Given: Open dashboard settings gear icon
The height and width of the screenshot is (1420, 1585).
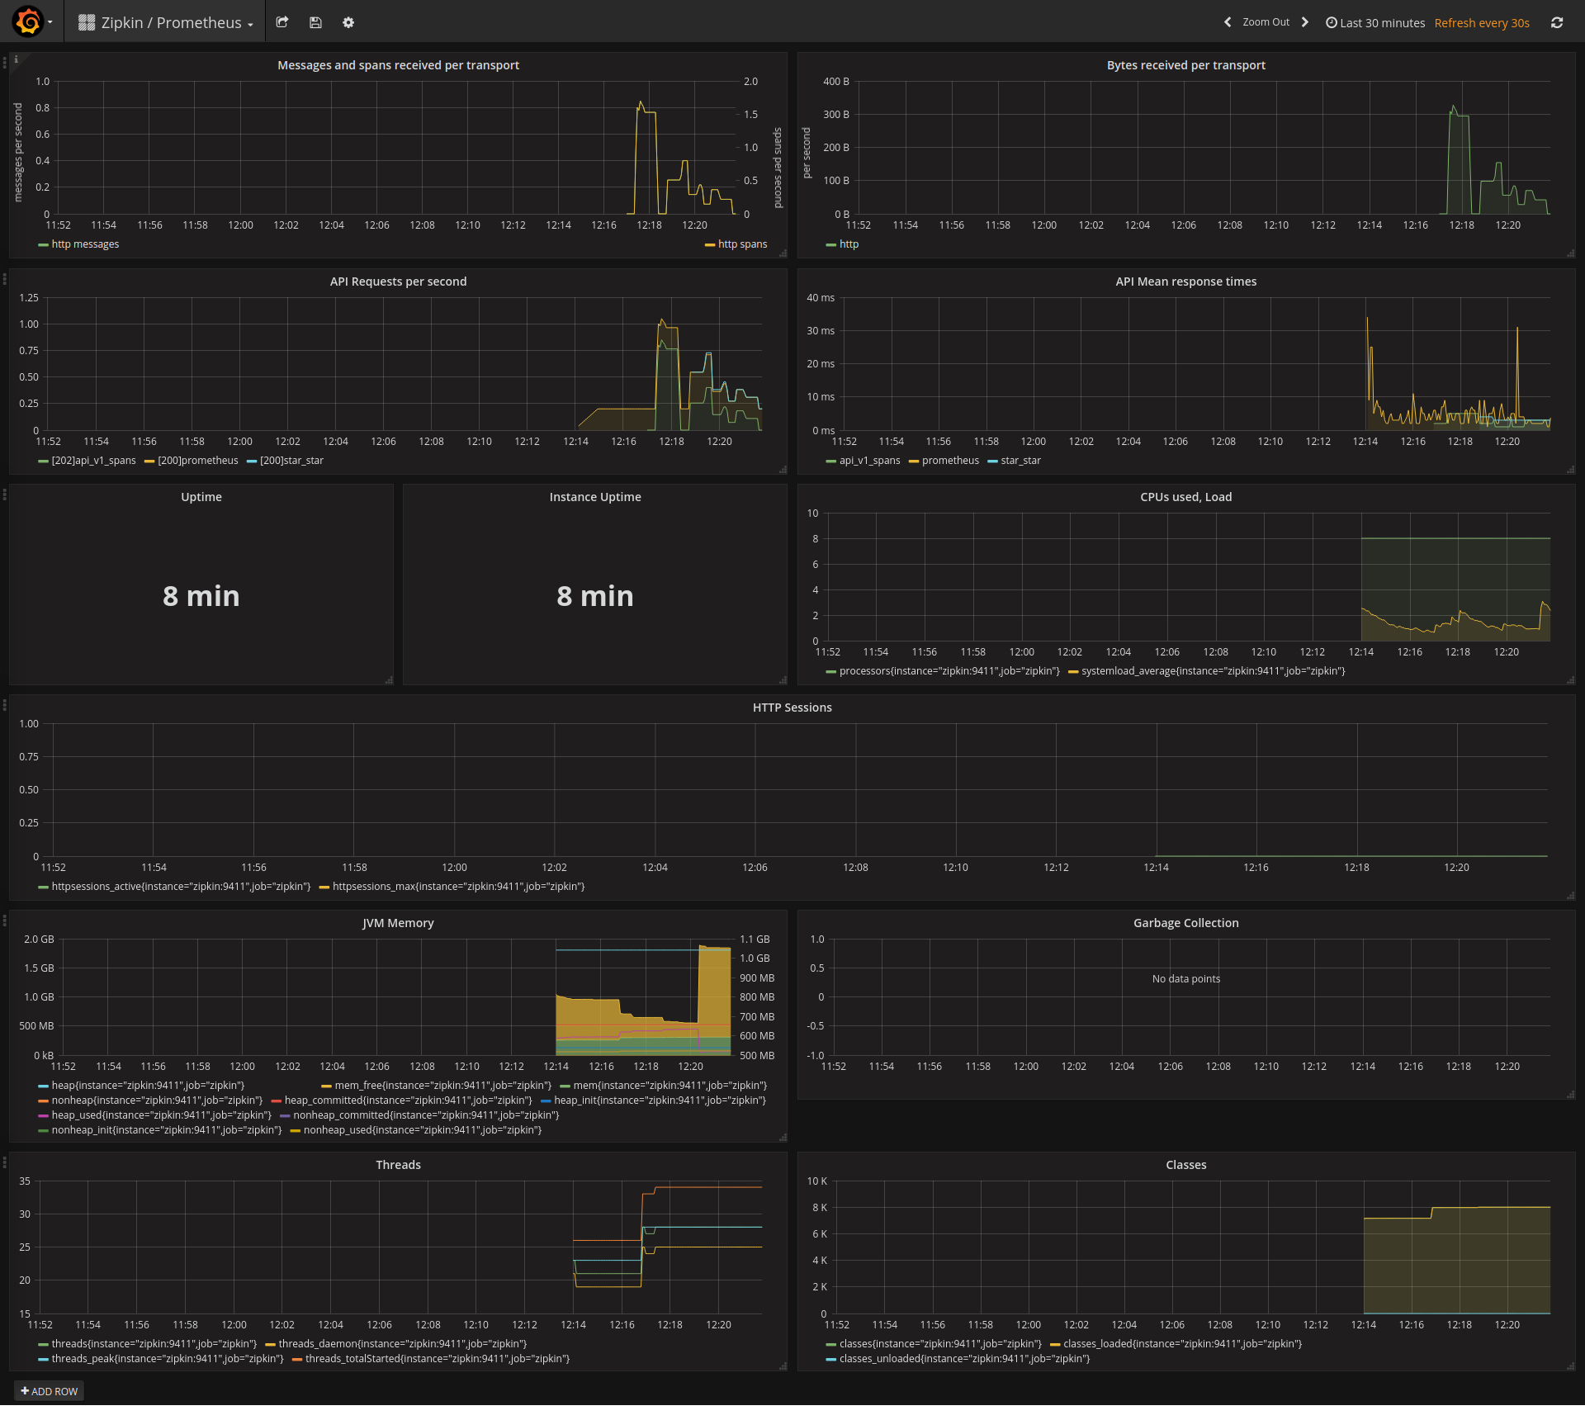Looking at the screenshot, I should (x=348, y=22).
